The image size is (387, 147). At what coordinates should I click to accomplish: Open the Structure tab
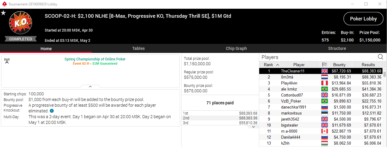[337, 48]
